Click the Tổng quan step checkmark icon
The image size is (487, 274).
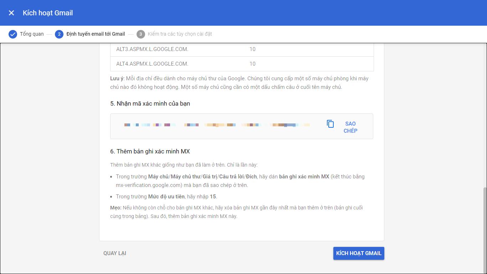pyautogui.click(x=13, y=34)
